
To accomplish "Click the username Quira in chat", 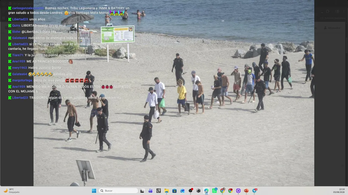I will [16, 25].
